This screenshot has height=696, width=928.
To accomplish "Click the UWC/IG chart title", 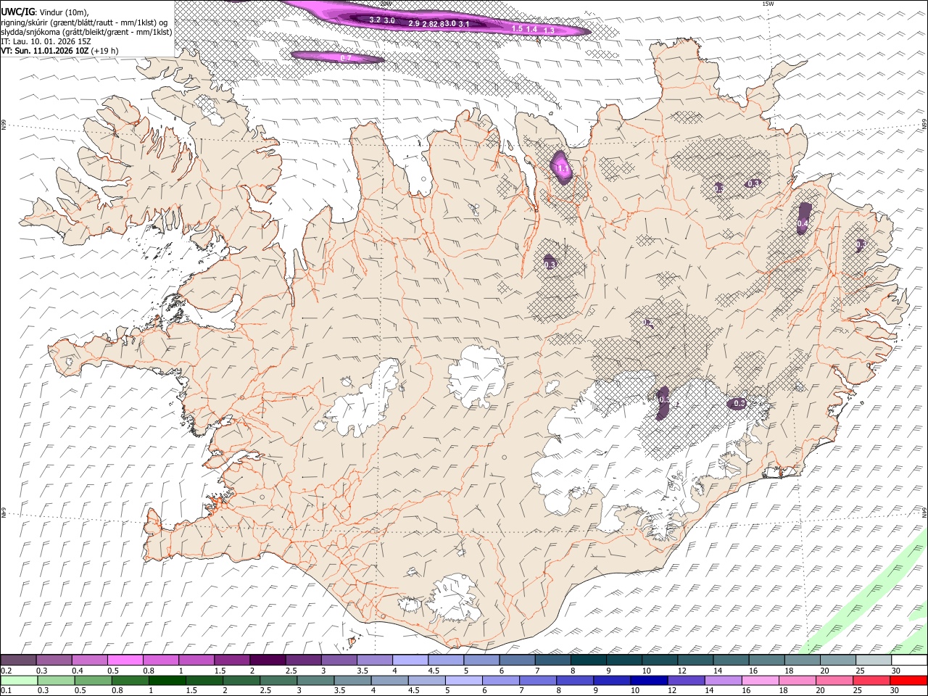I will 17,11.
